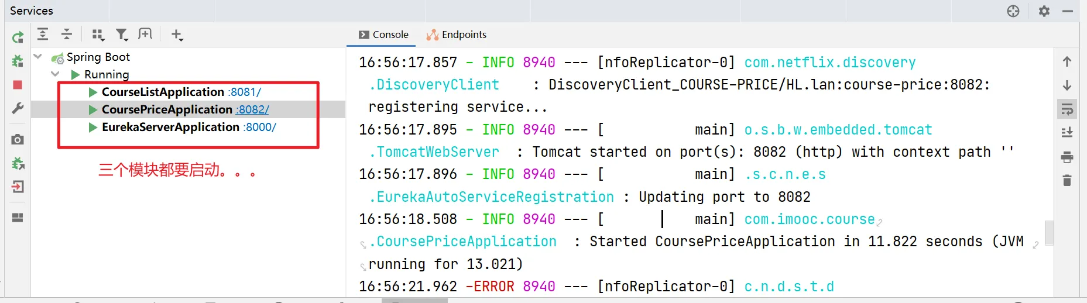The height and width of the screenshot is (303, 1087).
Task: Stop the running service with red square
Action: pyautogui.click(x=18, y=85)
